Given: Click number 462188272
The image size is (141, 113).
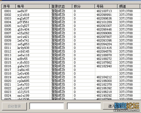Looking at the screenshot, I should click(104, 59).
